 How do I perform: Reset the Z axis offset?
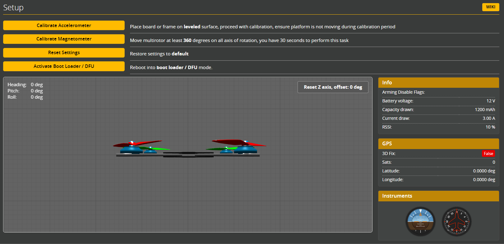click(333, 87)
